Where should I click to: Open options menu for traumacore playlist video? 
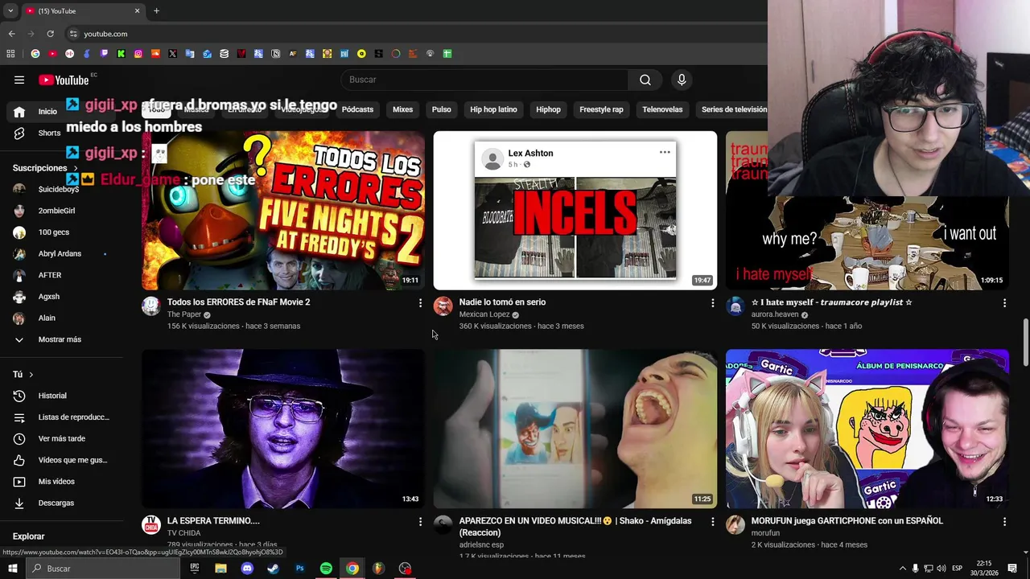1004,303
